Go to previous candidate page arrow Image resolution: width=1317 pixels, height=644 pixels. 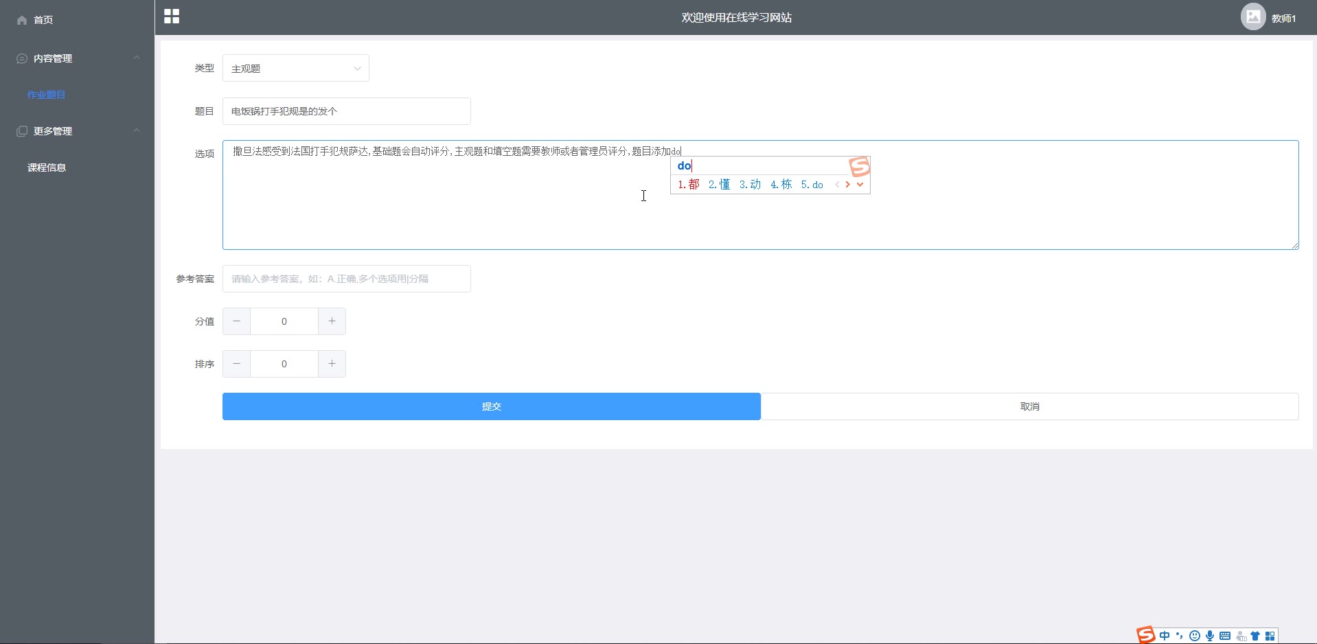[837, 184]
